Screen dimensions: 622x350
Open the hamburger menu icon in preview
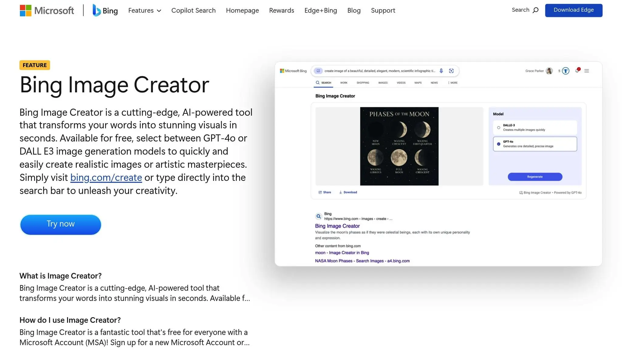587,71
